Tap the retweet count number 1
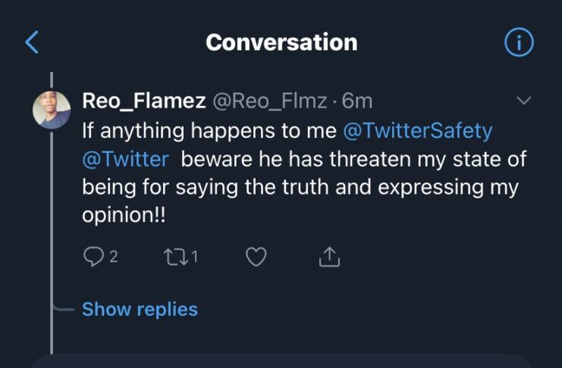This screenshot has height=368, width=562. pyautogui.click(x=195, y=257)
